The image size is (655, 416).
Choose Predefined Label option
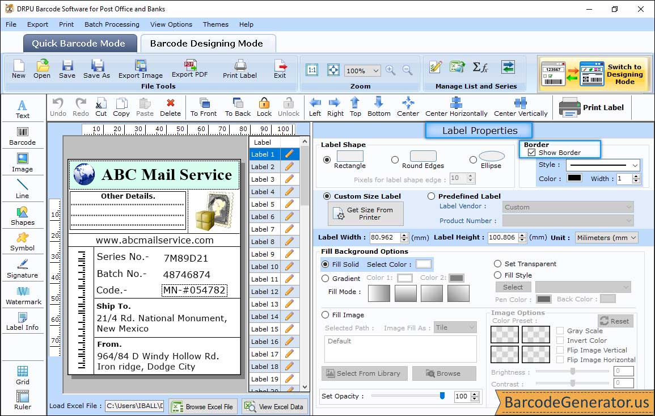[431, 196]
